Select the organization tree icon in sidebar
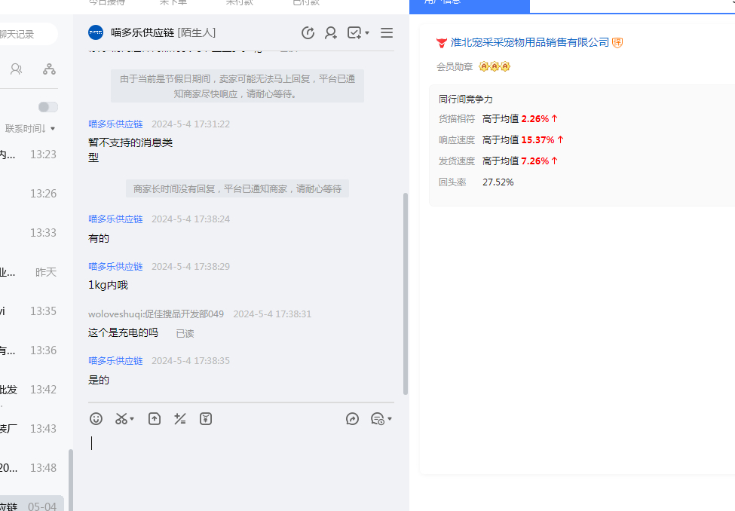Screen dimensions: 735x511 (49, 69)
